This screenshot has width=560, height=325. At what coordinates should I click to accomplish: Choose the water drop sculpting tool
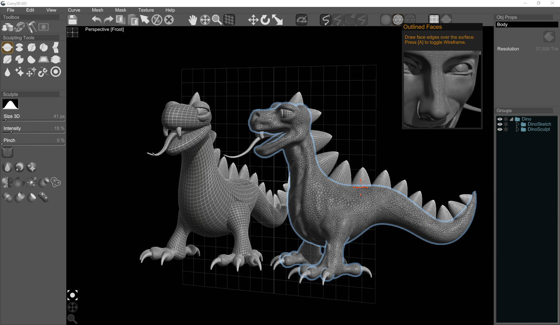(7, 72)
